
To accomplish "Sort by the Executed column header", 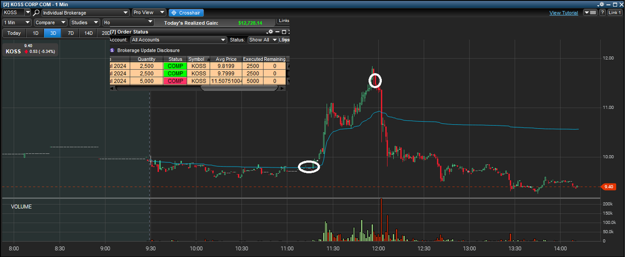I will pyautogui.click(x=253, y=59).
